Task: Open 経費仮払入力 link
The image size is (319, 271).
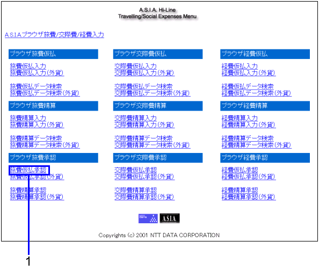Action: click(x=240, y=66)
